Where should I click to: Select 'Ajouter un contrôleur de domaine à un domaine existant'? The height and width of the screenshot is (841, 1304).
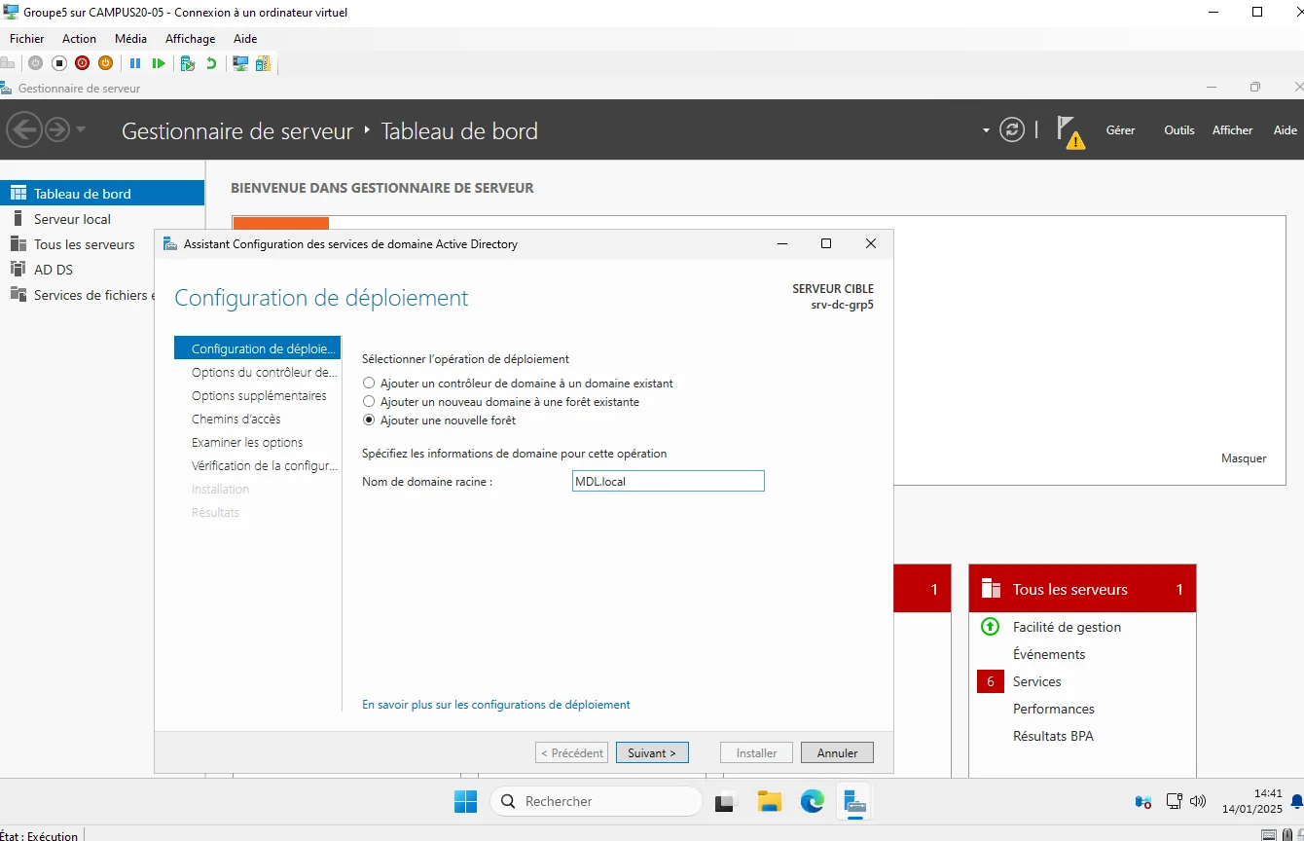(518, 384)
